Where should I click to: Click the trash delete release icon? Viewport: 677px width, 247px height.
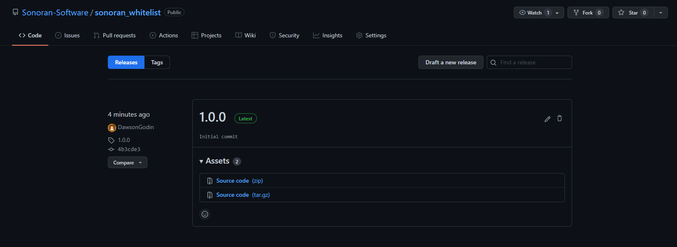tap(560, 118)
